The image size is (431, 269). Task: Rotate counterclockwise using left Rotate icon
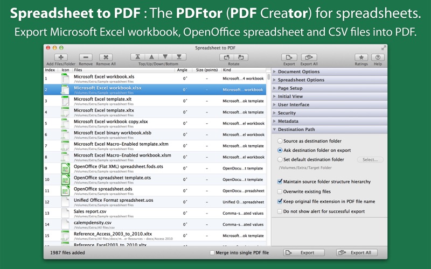[227, 57]
